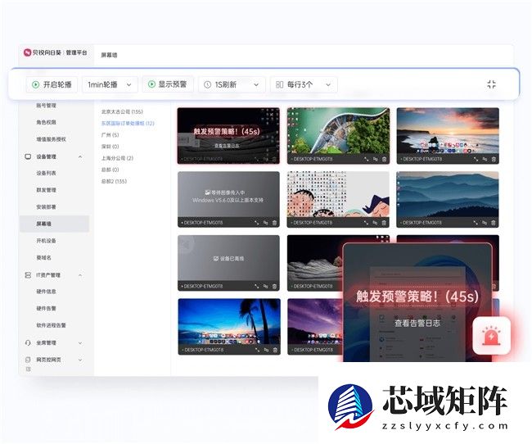
Task: Open the cartoon wallpaper desktop thumbnail
Action: (x=338, y=194)
